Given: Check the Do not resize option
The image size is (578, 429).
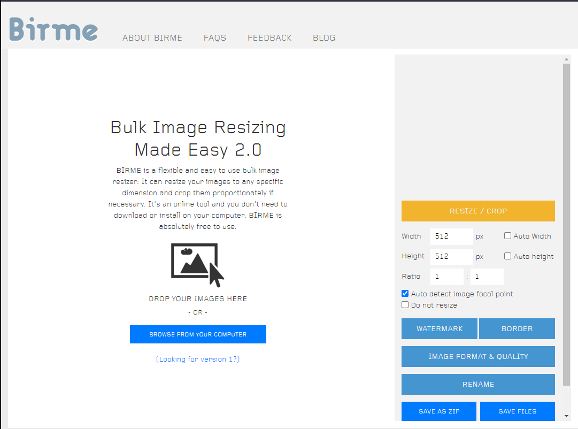Looking at the screenshot, I should [405, 305].
